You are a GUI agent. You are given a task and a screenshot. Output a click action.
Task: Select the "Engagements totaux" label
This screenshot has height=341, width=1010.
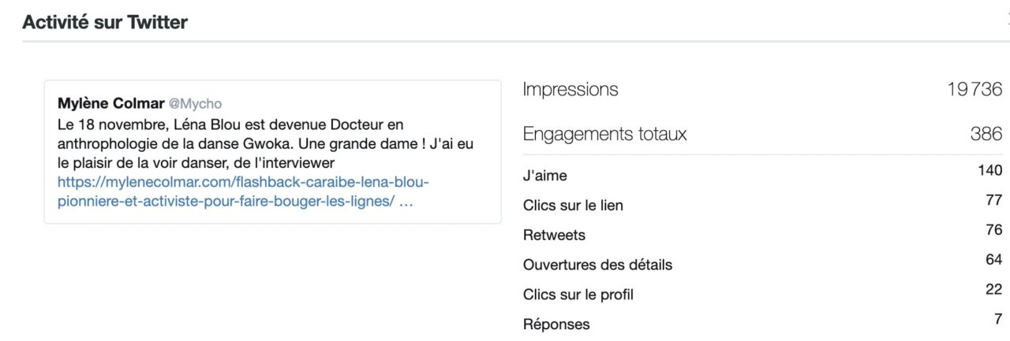point(604,134)
